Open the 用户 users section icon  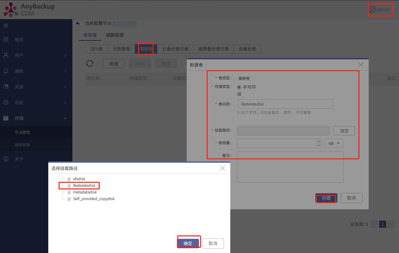coord(6,55)
